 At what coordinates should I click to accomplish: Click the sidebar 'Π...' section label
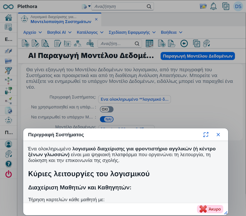point(8,132)
